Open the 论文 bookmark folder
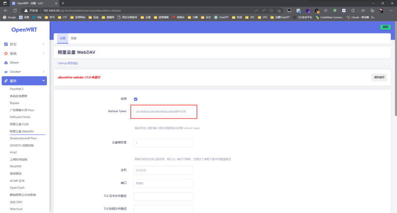 coord(206,18)
